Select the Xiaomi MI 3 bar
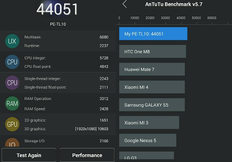Screen dimensions: 232x162 click(149, 122)
